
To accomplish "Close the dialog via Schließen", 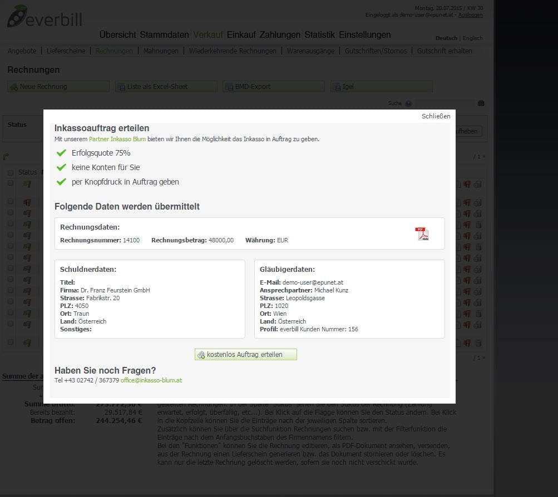I will (x=436, y=116).
